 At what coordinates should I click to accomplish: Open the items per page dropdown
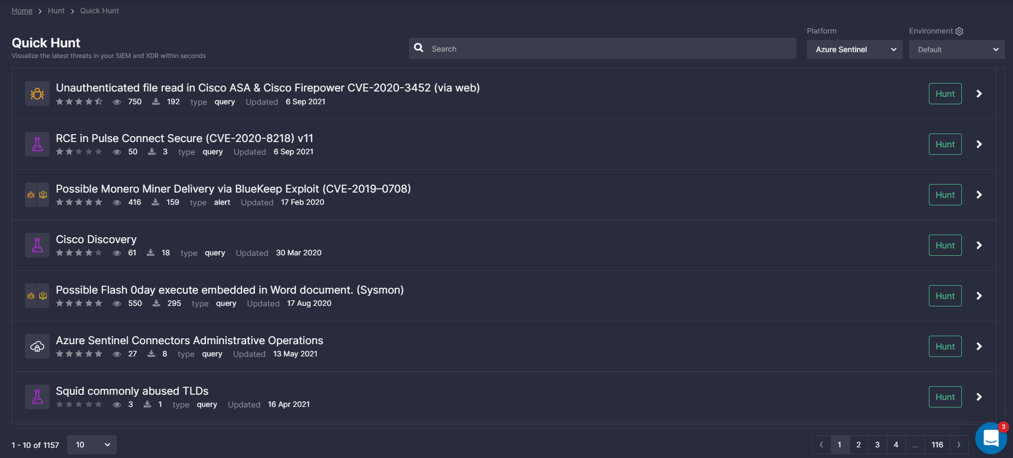tap(92, 445)
